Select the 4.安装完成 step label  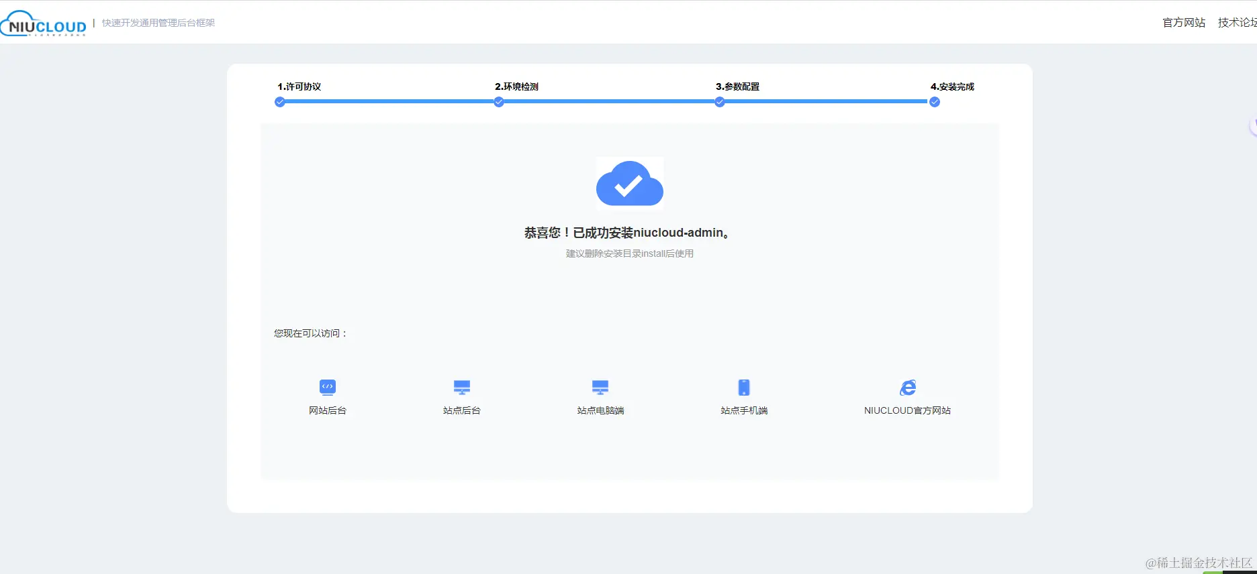[952, 87]
